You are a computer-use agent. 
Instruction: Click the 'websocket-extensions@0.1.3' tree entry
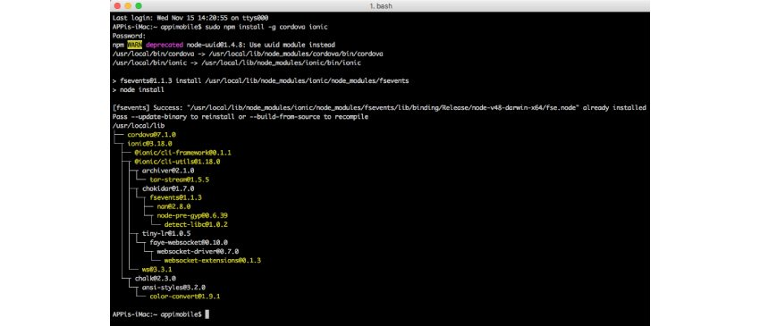tap(213, 260)
